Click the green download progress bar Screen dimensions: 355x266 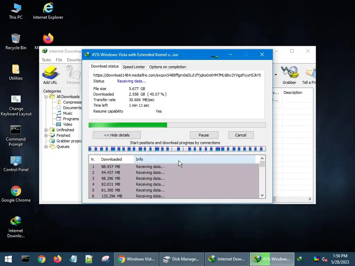[177, 125]
